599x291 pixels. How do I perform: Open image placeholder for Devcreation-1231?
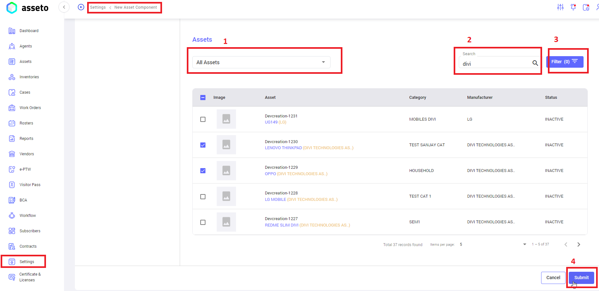[226, 119]
